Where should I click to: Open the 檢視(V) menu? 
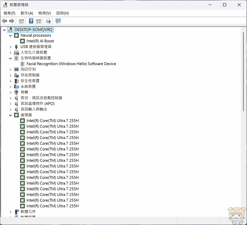[x=44, y=13]
